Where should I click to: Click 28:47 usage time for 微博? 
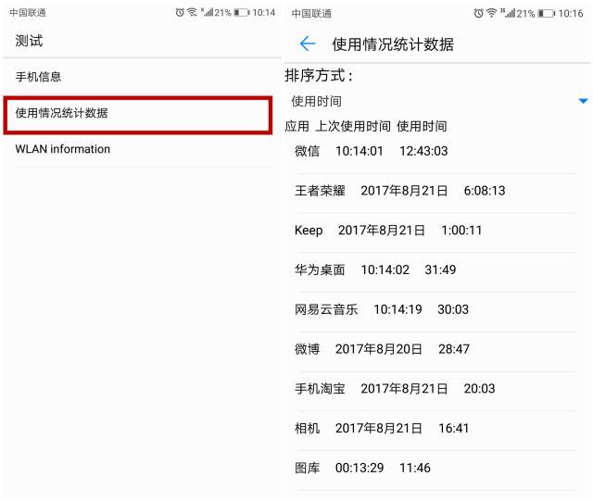pos(454,349)
